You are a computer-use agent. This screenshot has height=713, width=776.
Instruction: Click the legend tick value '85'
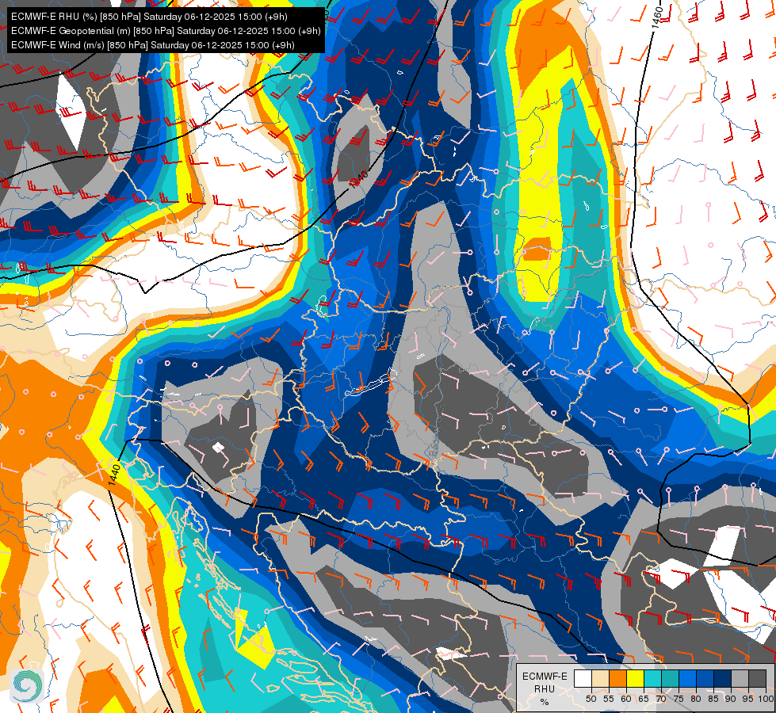(x=713, y=699)
